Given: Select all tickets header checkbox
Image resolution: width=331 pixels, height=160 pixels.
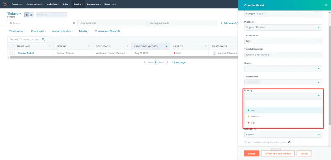Looking at the screenshot, I should click(x=11, y=46).
